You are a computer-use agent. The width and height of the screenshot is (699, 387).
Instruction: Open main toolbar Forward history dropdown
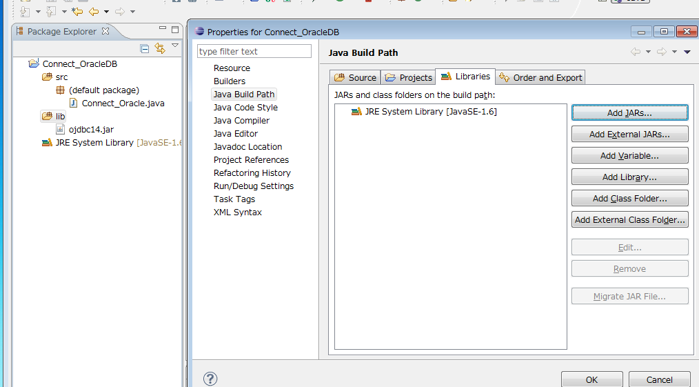132,12
